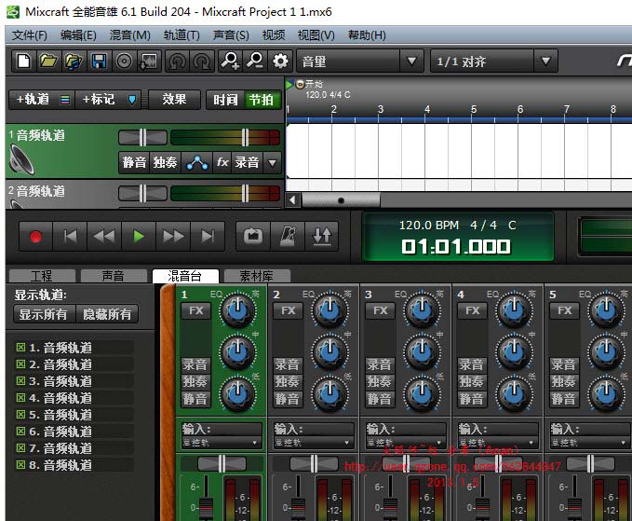632x521 pixels.
Task: Zoom out with magnifier minus icon
Action: pos(255,62)
